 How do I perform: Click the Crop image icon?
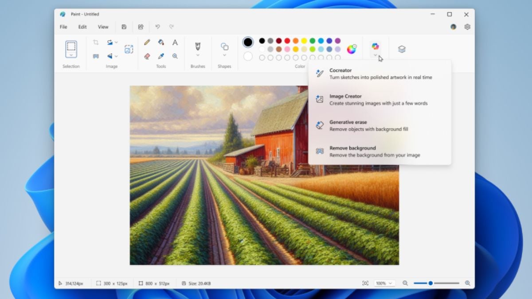point(96,43)
